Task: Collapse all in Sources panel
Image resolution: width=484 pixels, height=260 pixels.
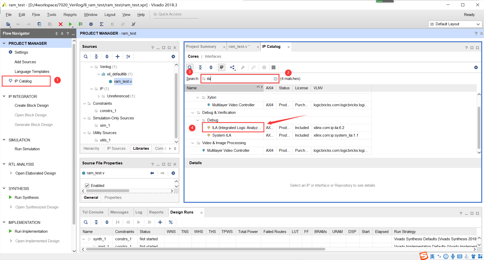Action: (96, 57)
